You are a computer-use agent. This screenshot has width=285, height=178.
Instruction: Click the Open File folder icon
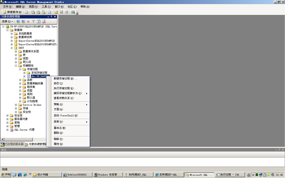(56, 12)
